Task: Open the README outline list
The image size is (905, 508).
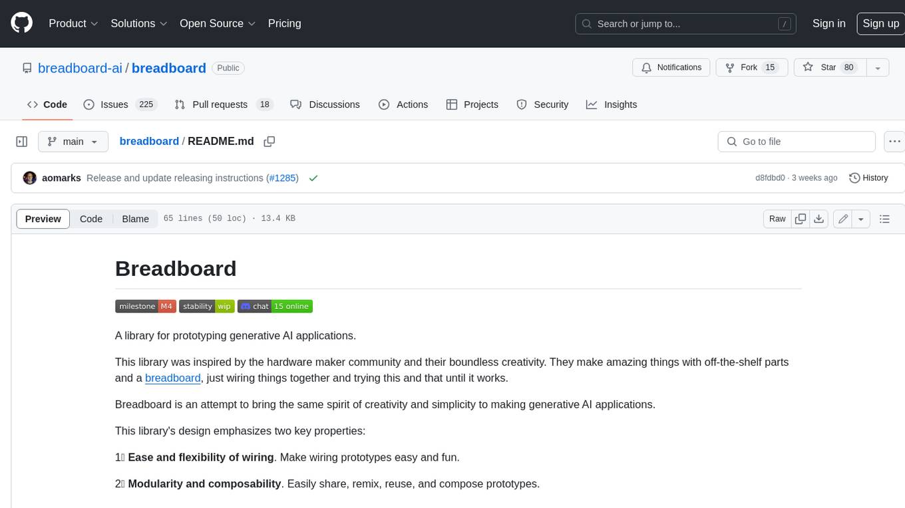Action: [x=884, y=219]
